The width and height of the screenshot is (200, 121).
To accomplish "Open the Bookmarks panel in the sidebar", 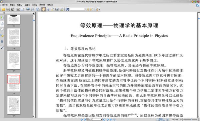I will click(2, 18).
